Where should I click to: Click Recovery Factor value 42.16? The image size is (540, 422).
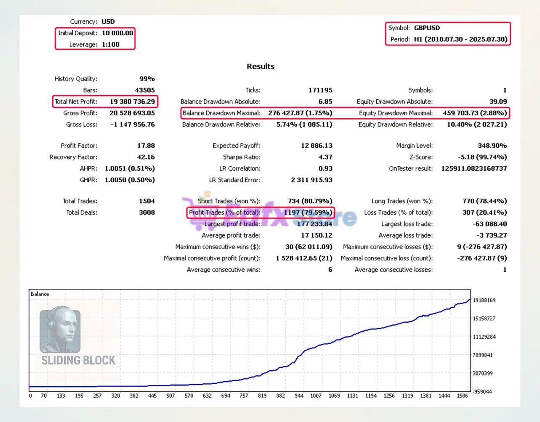click(146, 157)
